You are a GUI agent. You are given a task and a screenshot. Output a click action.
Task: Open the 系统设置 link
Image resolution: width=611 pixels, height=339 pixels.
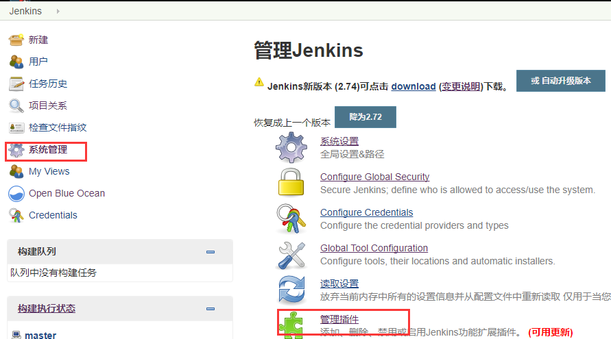click(x=339, y=141)
